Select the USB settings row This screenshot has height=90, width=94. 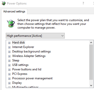(20, 65)
